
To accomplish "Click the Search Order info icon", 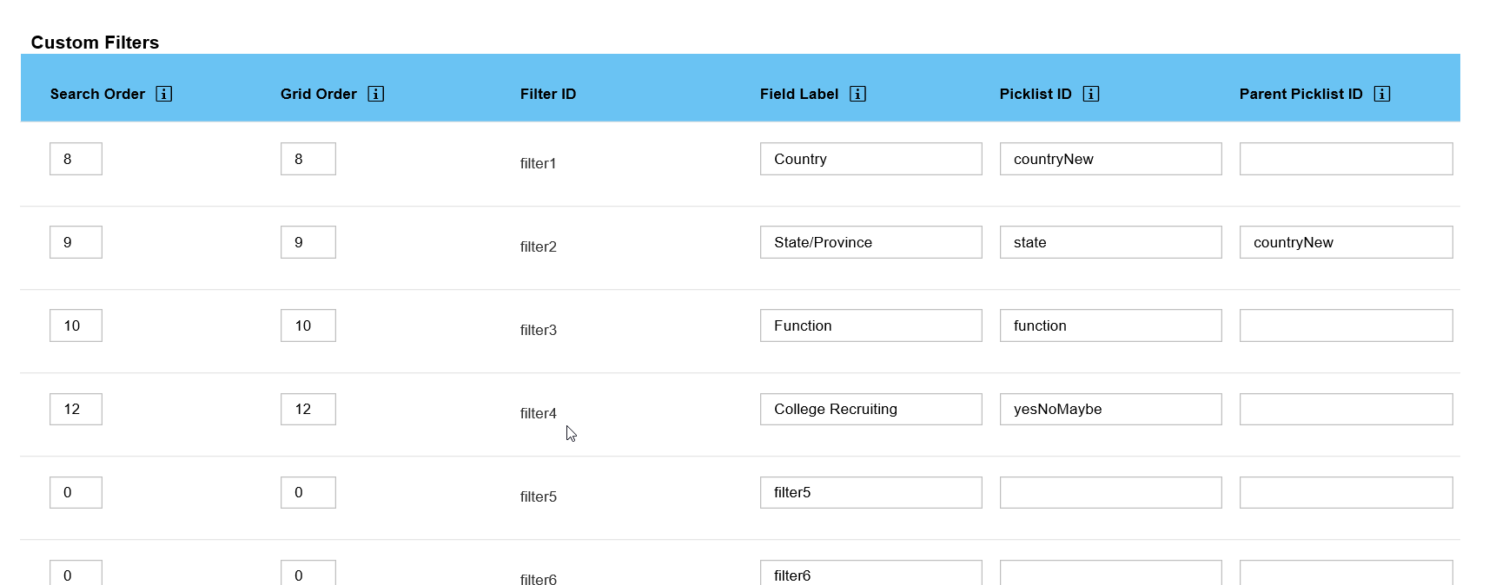I will point(163,94).
